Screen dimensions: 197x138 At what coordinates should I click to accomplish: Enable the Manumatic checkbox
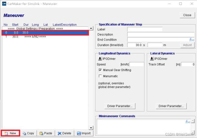coord(100,76)
